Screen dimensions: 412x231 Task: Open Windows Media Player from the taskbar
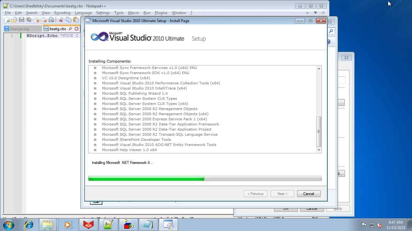coord(68,225)
